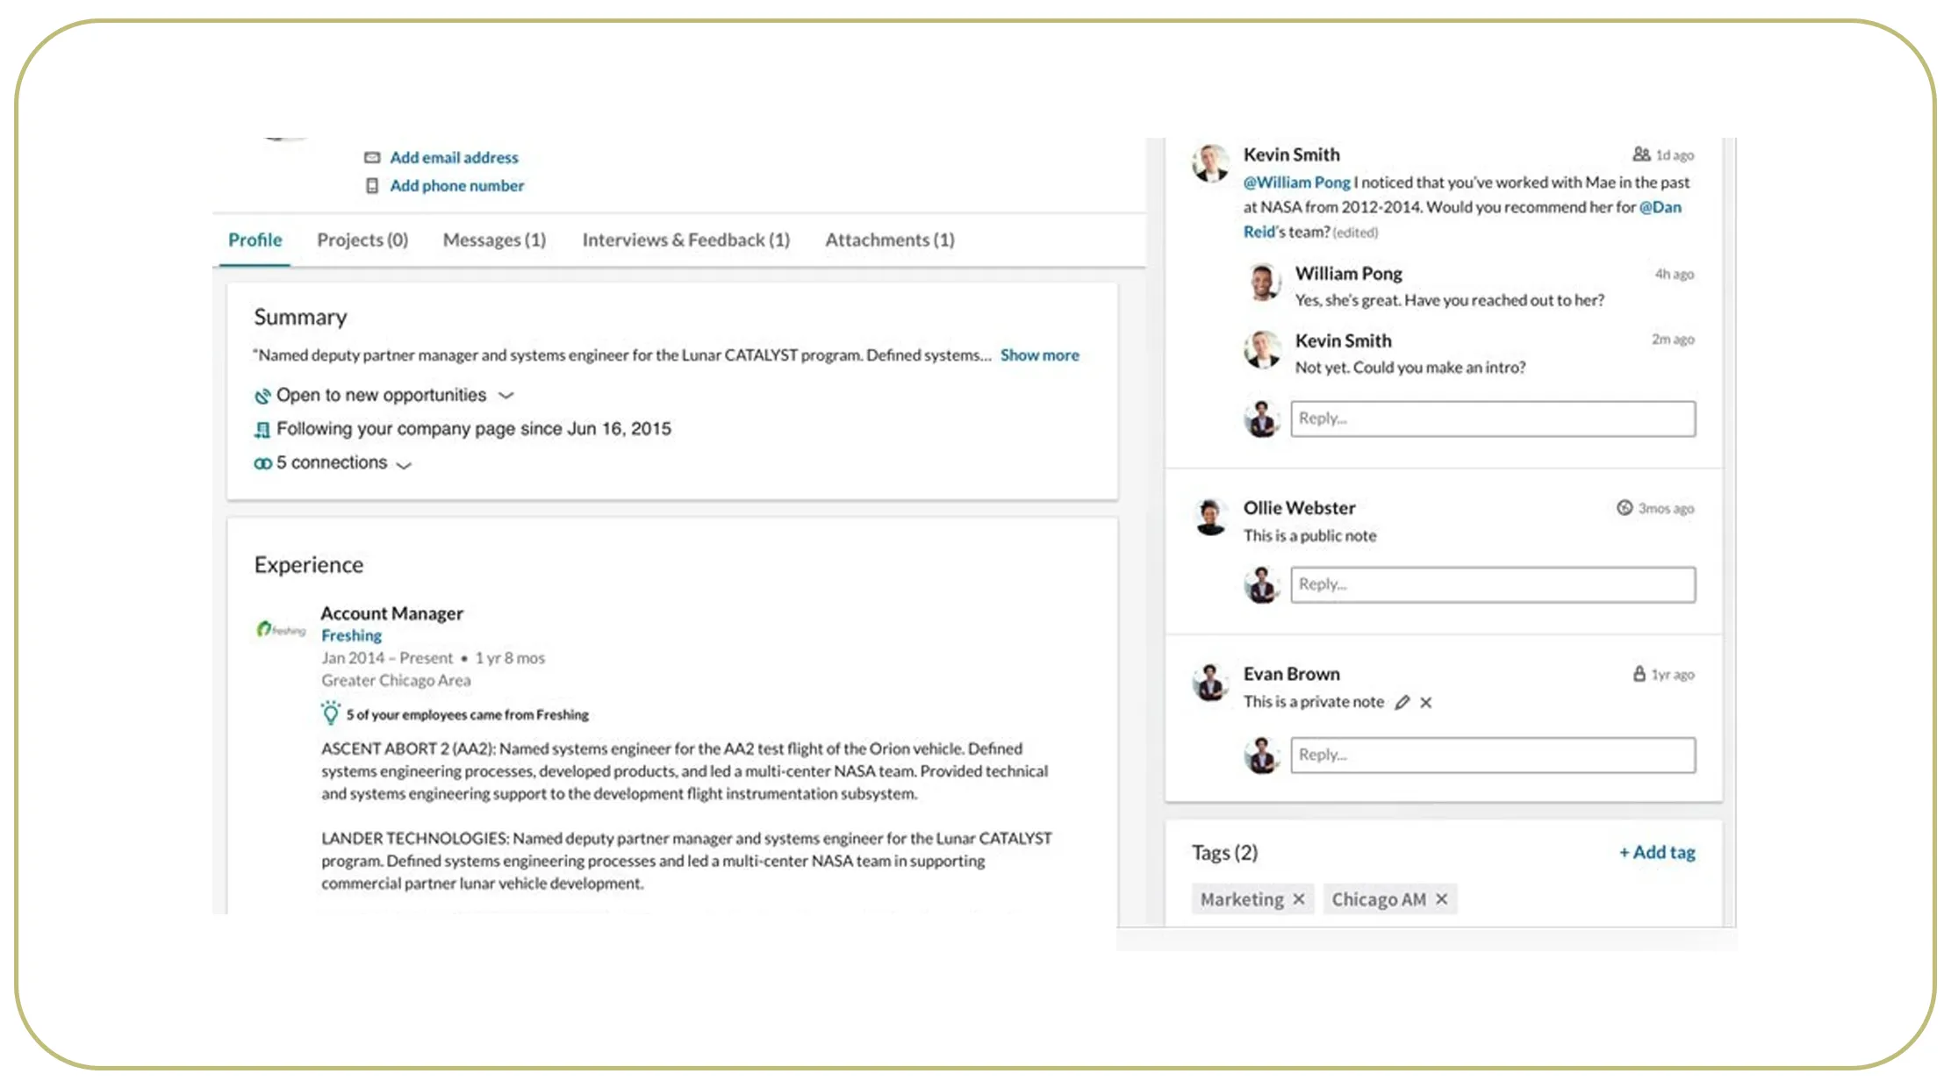Open the @William Pong mention link

(1296, 183)
